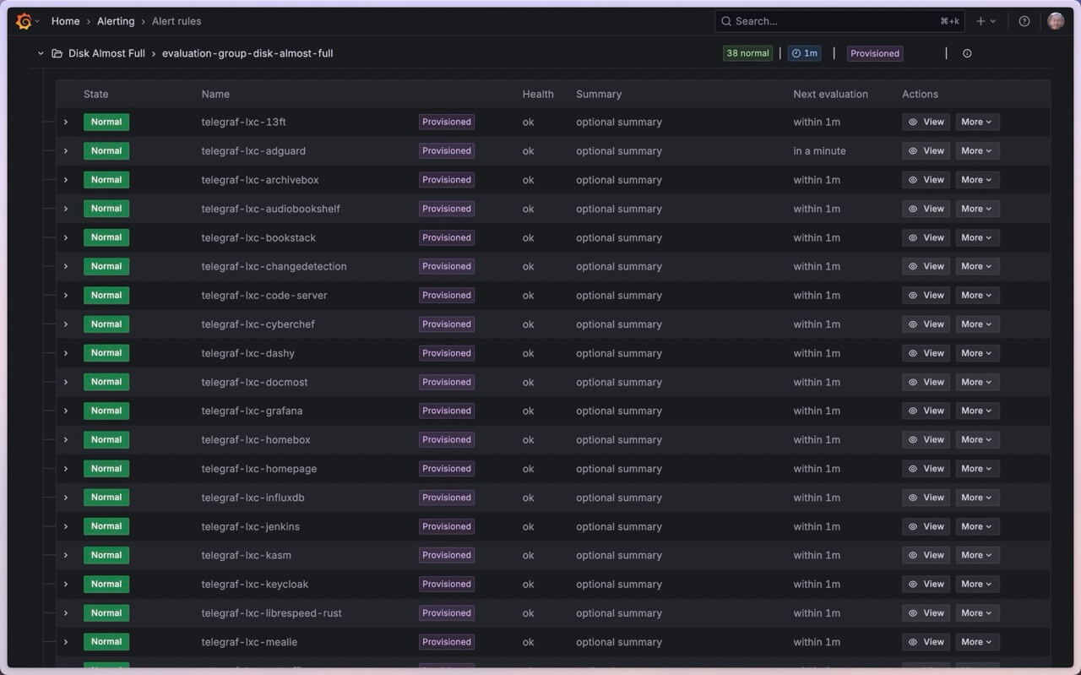Navigate to Alerting breadcrumb
The width and height of the screenshot is (1081, 675).
116,21
